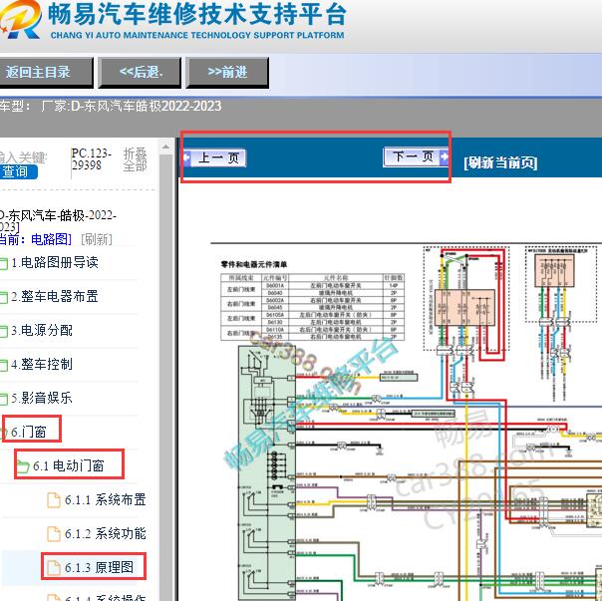The image size is (602, 601).
Task: Select 6.1.3 原理图 document
Action: tap(99, 567)
